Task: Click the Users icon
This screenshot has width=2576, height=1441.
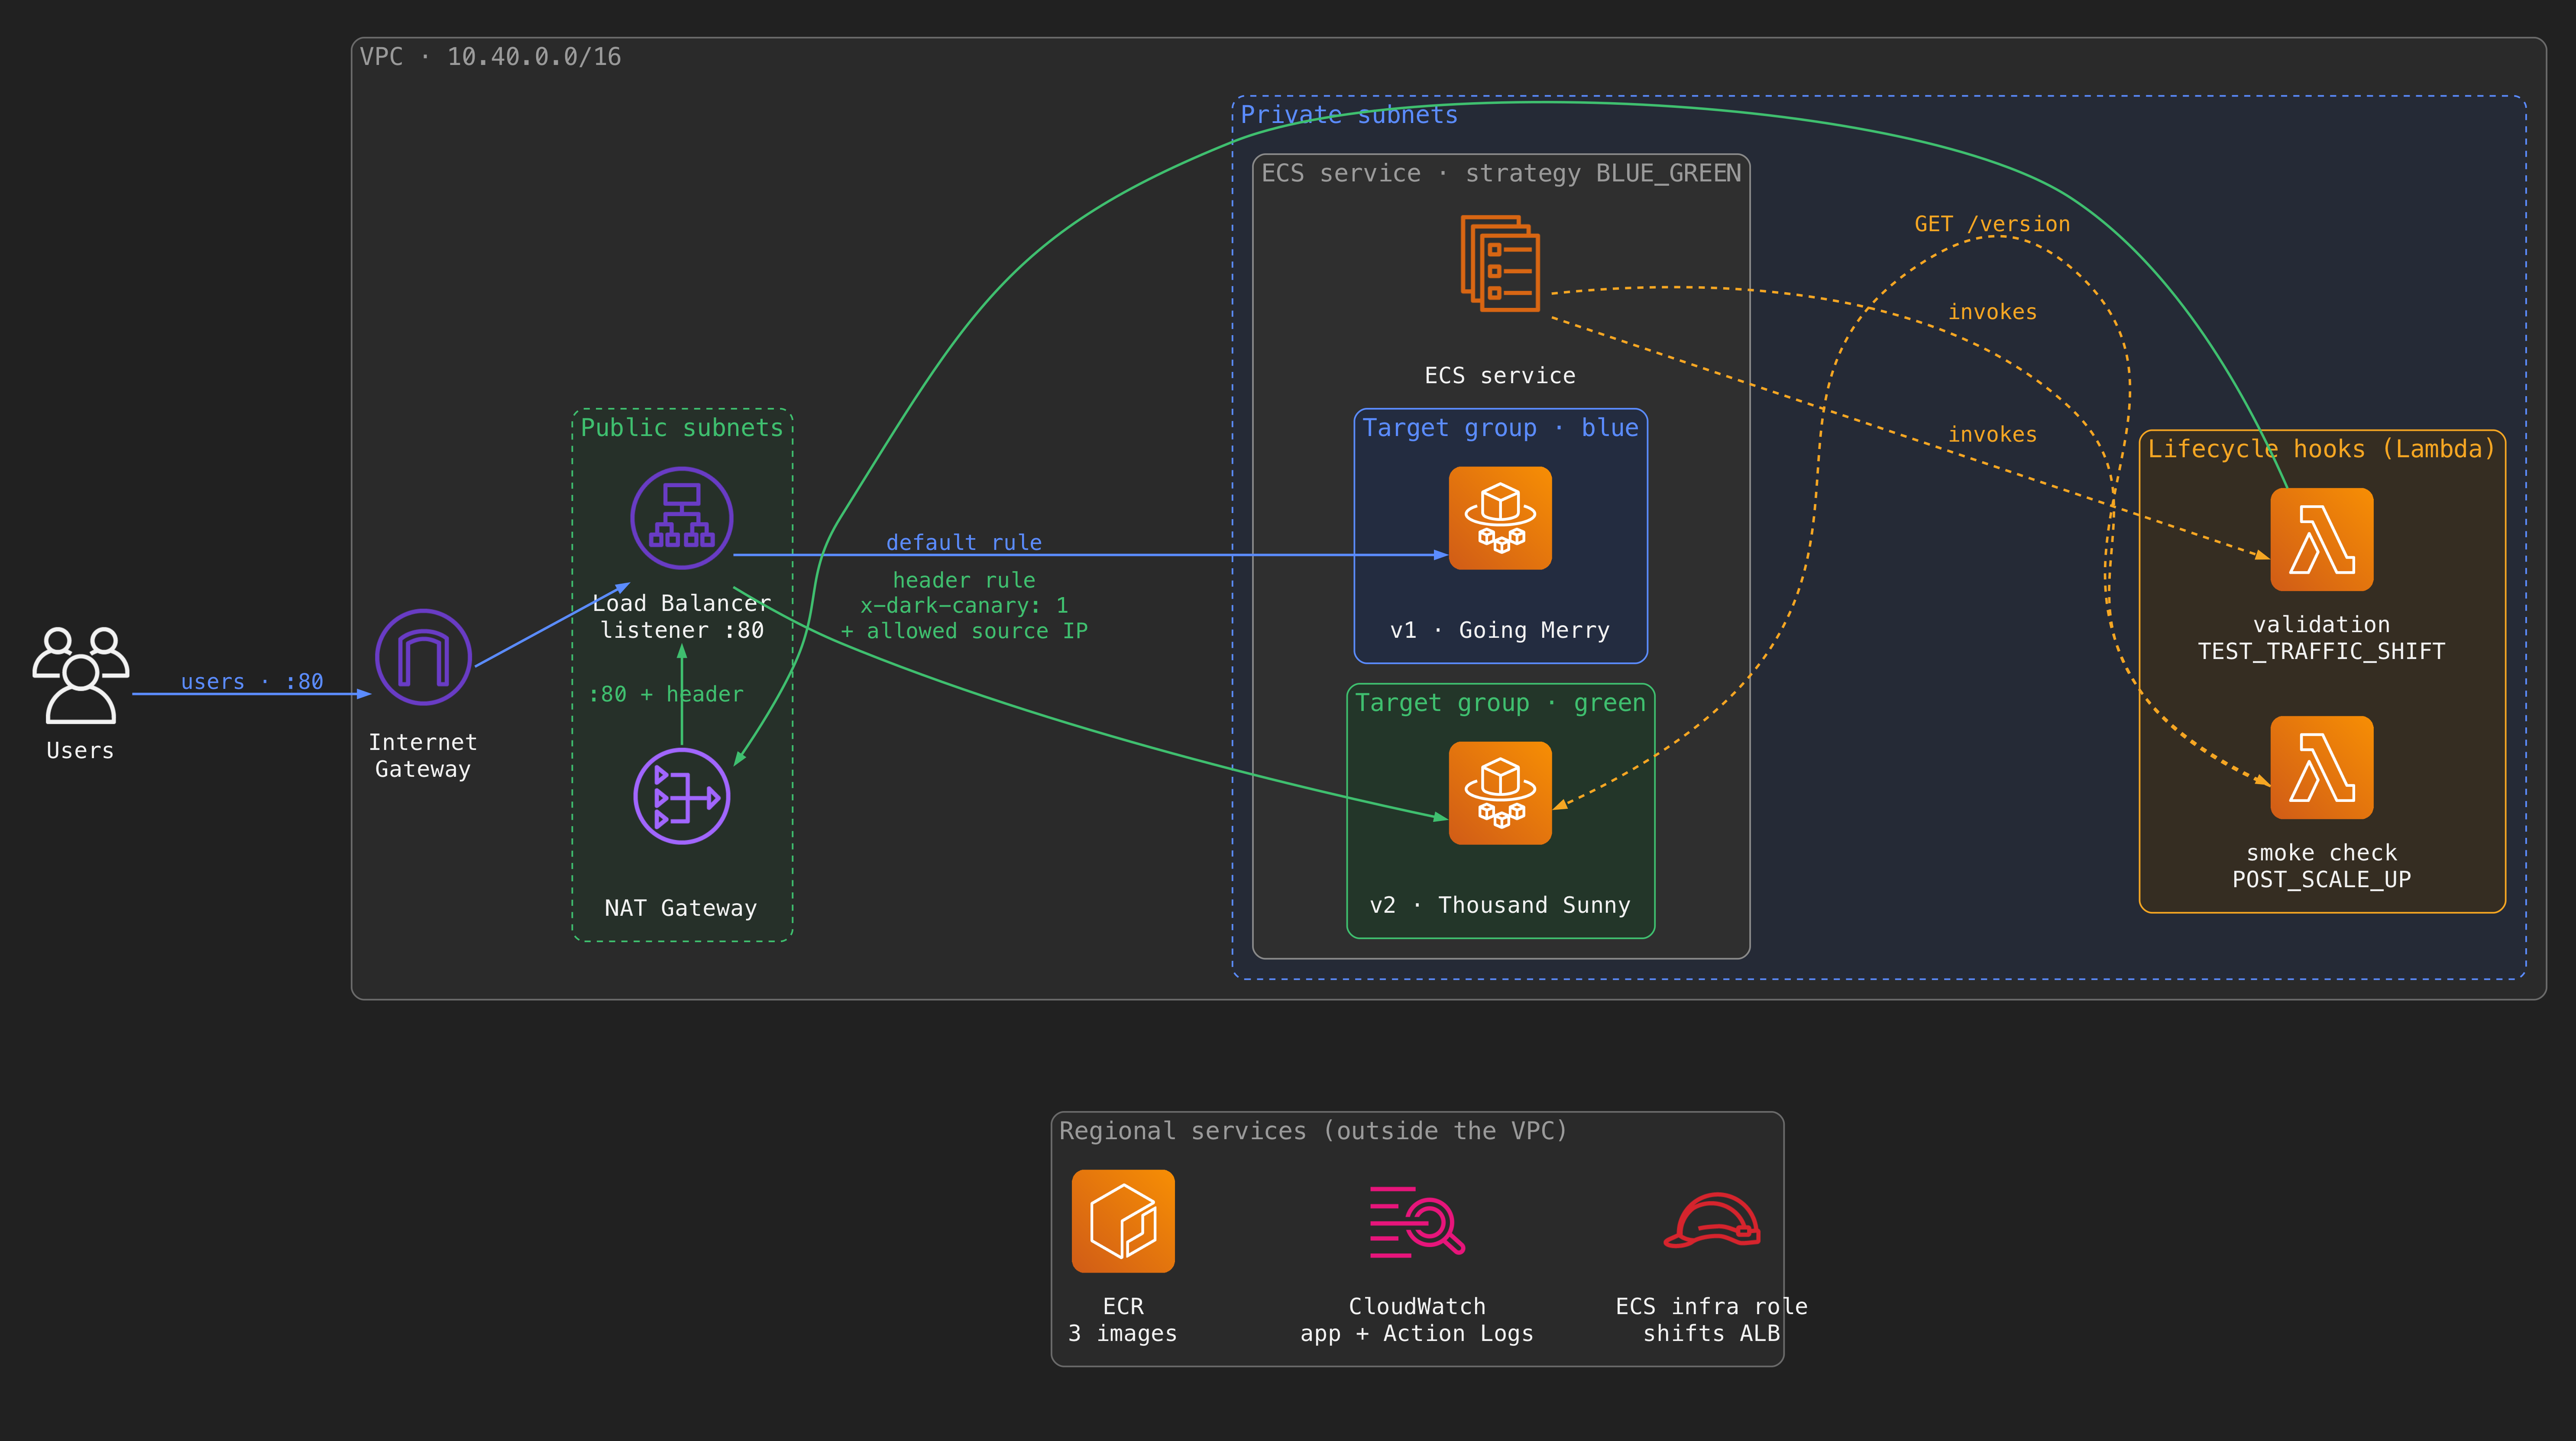Action: [81, 675]
